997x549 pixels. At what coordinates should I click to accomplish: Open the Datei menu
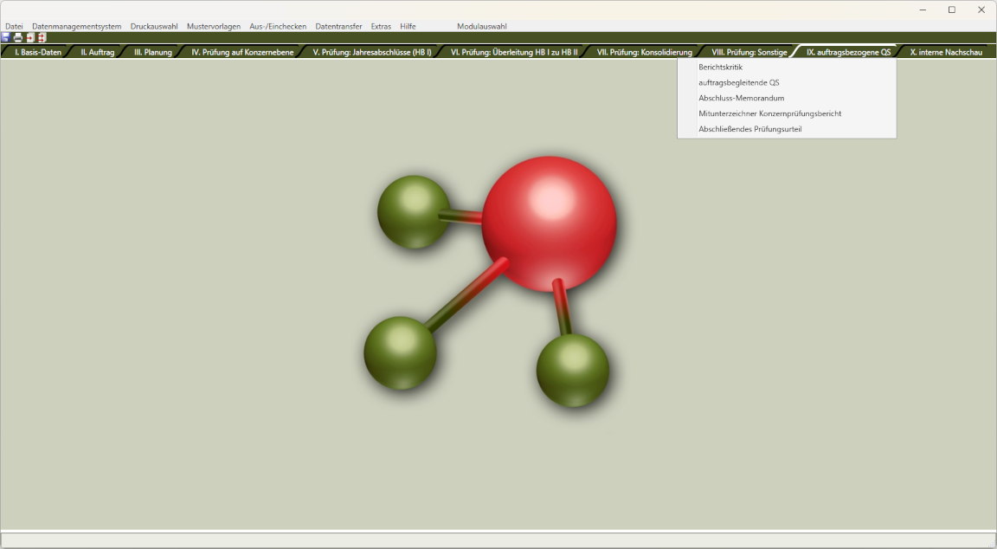tap(14, 26)
